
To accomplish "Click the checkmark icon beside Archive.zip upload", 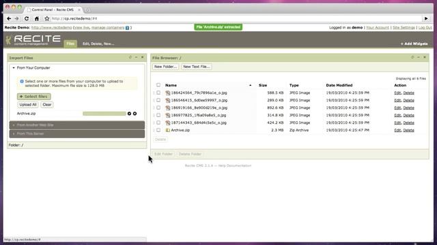I will [x=129, y=114].
